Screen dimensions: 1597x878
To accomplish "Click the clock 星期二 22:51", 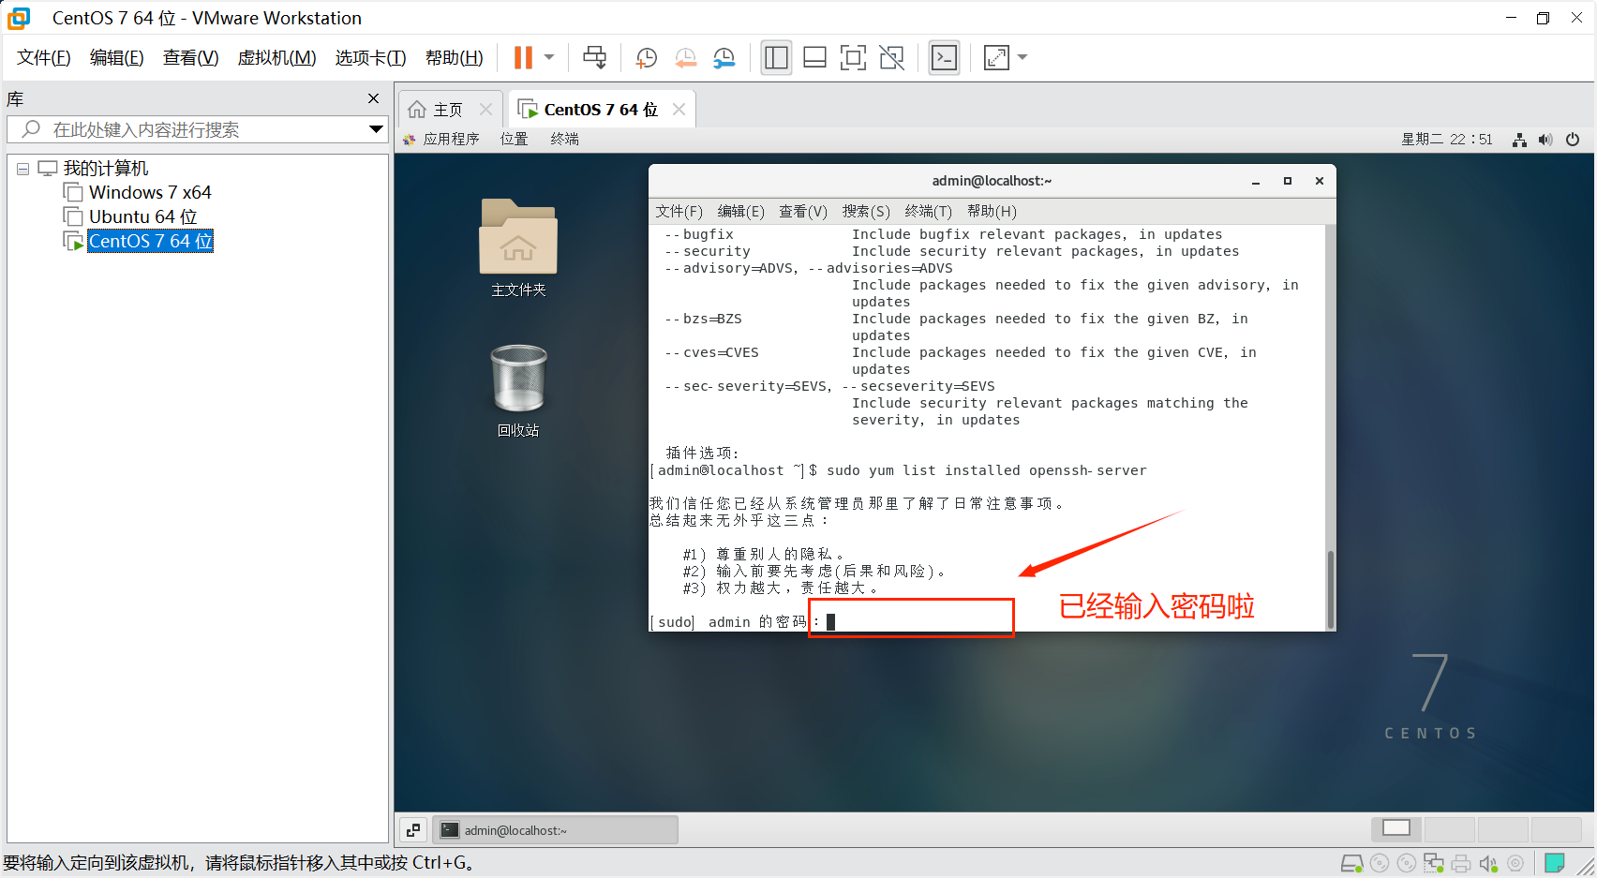I will [x=1446, y=139].
